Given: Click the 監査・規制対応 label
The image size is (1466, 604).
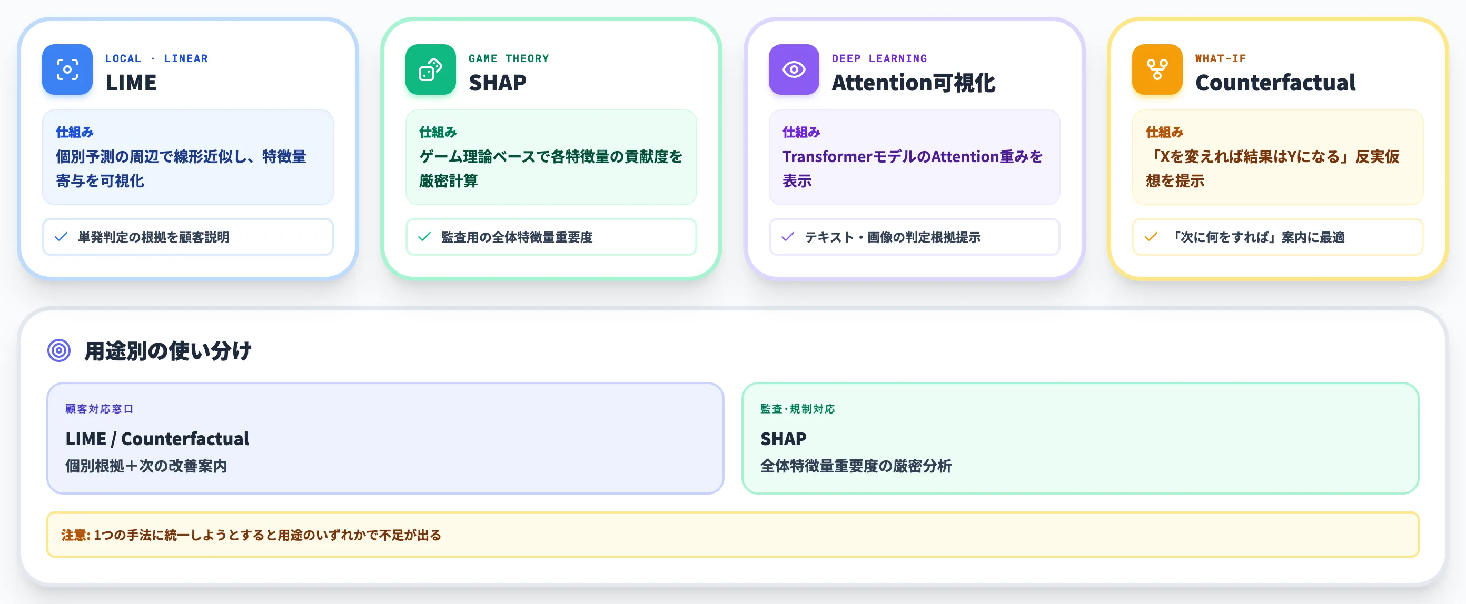Looking at the screenshot, I should tap(798, 409).
